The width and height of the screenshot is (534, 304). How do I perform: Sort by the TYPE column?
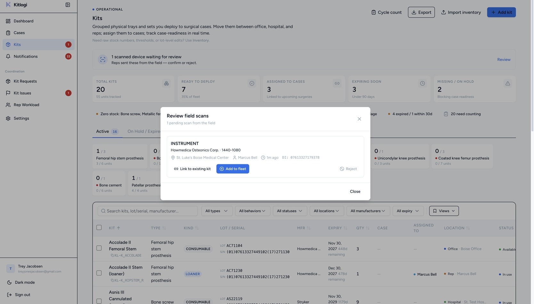click(158, 228)
